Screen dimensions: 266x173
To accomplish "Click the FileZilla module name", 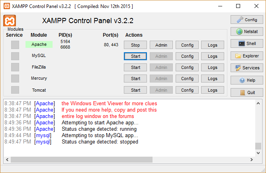I will pos(39,67).
